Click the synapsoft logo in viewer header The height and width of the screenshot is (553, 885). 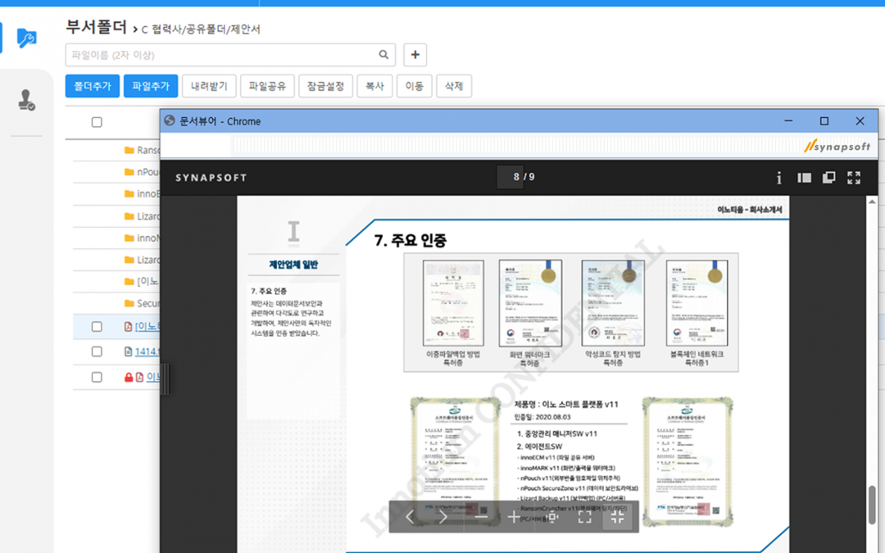[x=837, y=146]
